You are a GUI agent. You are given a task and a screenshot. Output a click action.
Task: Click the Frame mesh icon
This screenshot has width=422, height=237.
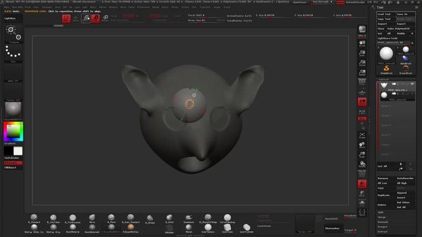(362, 136)
